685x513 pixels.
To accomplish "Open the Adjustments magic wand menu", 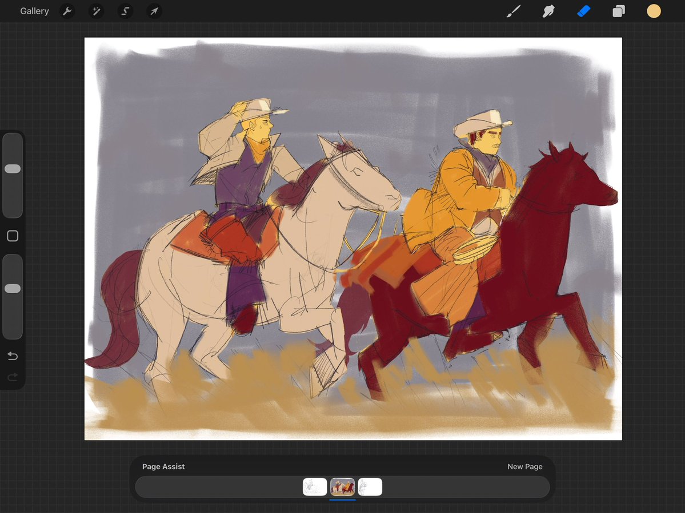I will coord(96,11).
